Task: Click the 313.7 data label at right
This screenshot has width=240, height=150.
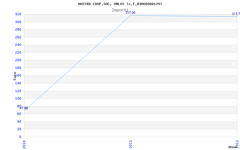Action: pyautogui.click(x=236, y=14)
